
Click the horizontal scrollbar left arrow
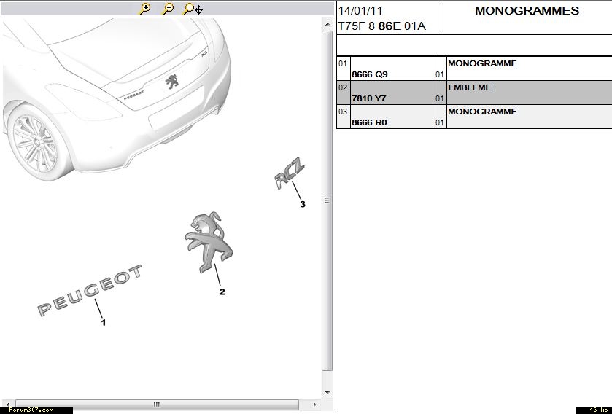pyautogui.click(x=7, y=405)
